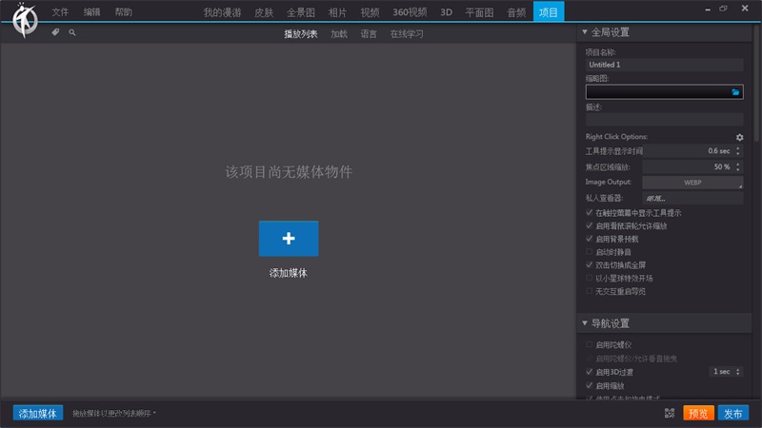Screen dimensions: 762x428
Task: Toggle 双击切换成全屏 checkbox
Action: click(589, 265)
